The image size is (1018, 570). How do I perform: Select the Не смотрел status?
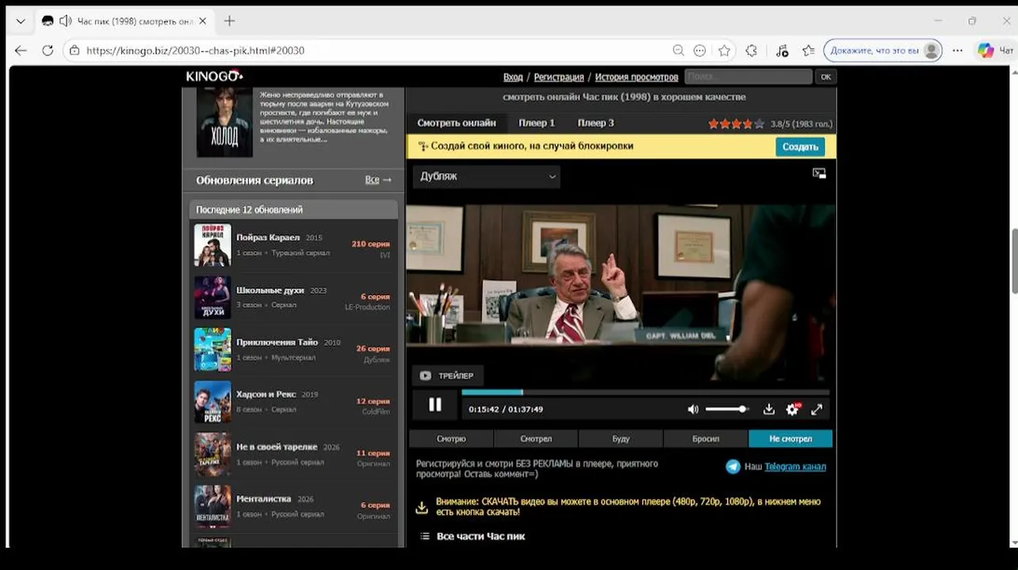pyautogui.click(x=790, y=439)
